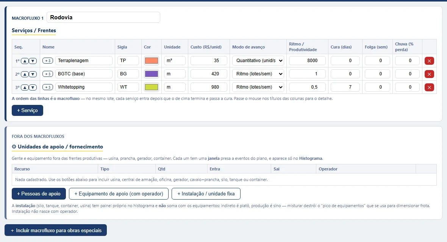Remove the Whitetopping service row

tap(429, 87)
